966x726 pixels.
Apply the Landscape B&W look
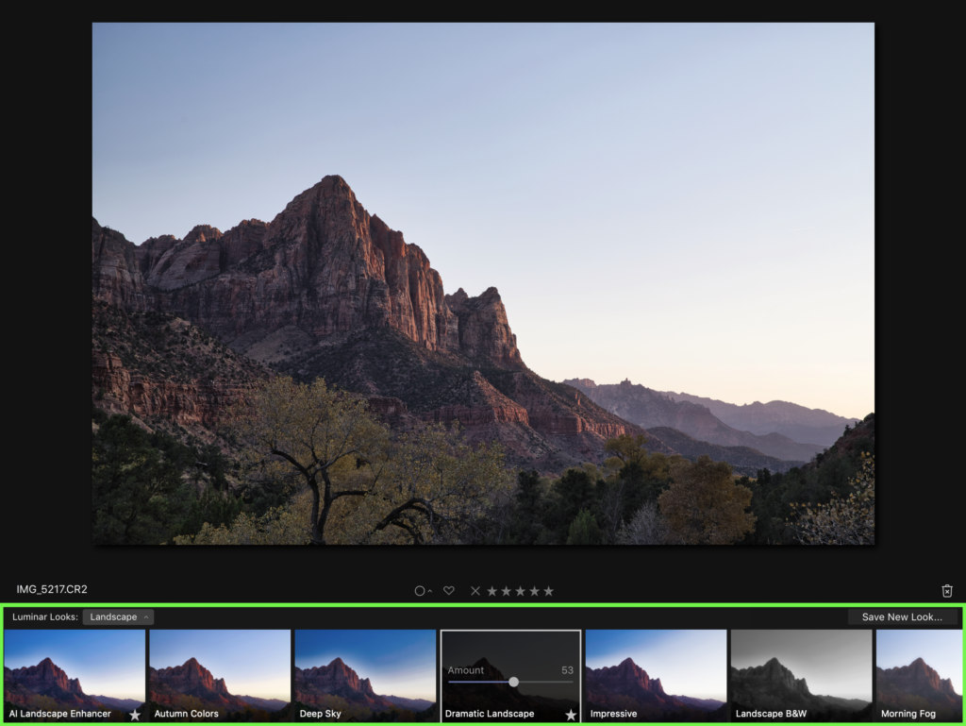pos(802,675)
